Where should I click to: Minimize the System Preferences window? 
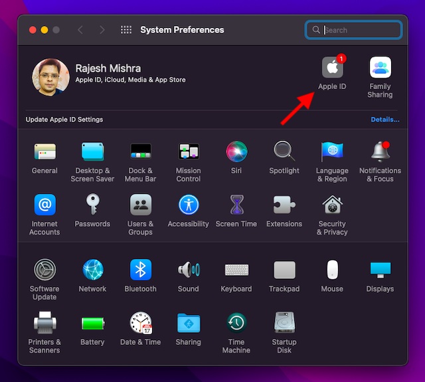click(44, 30)
